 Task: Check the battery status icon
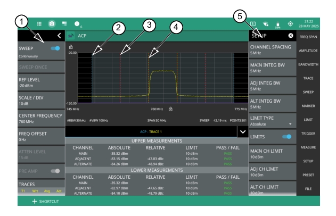click(x=277, y=24)
